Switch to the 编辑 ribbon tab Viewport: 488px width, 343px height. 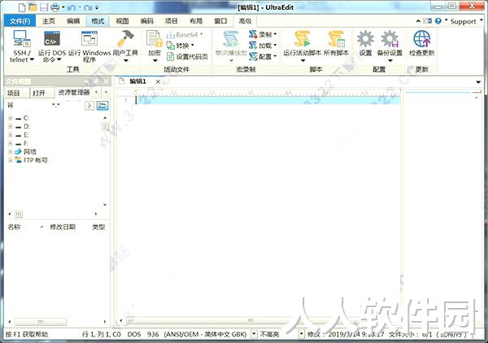click(x=73, y=21)
